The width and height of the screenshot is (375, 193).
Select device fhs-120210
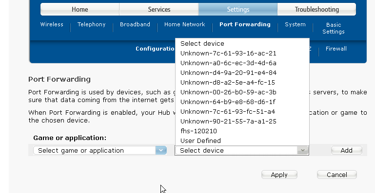tap(242, 131)
